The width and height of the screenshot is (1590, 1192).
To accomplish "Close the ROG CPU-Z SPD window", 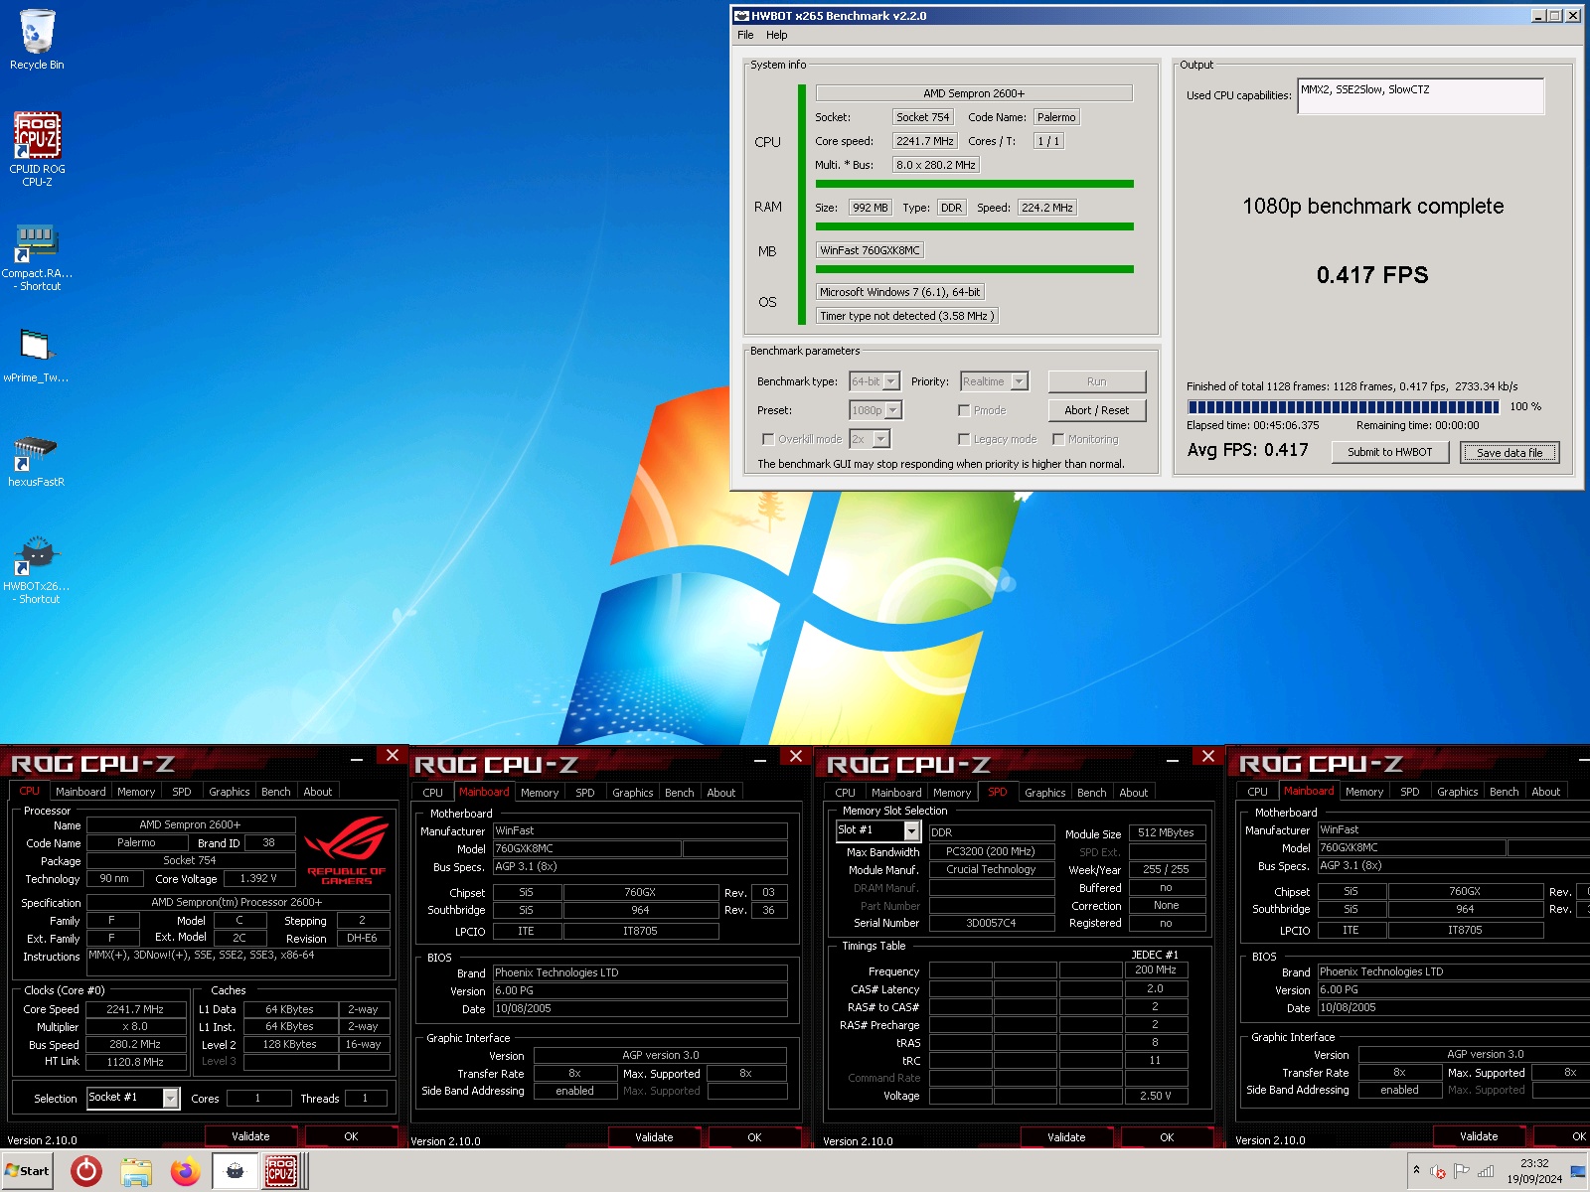I will tap(1208, 757).
